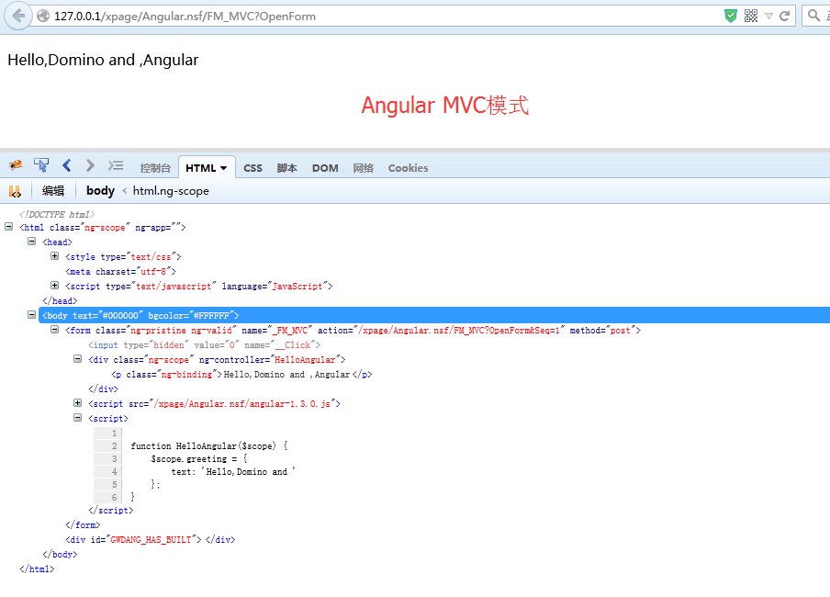Expand the angular-1.3.0.js script node
Viewport: 830px width, 597px height.
77,403
